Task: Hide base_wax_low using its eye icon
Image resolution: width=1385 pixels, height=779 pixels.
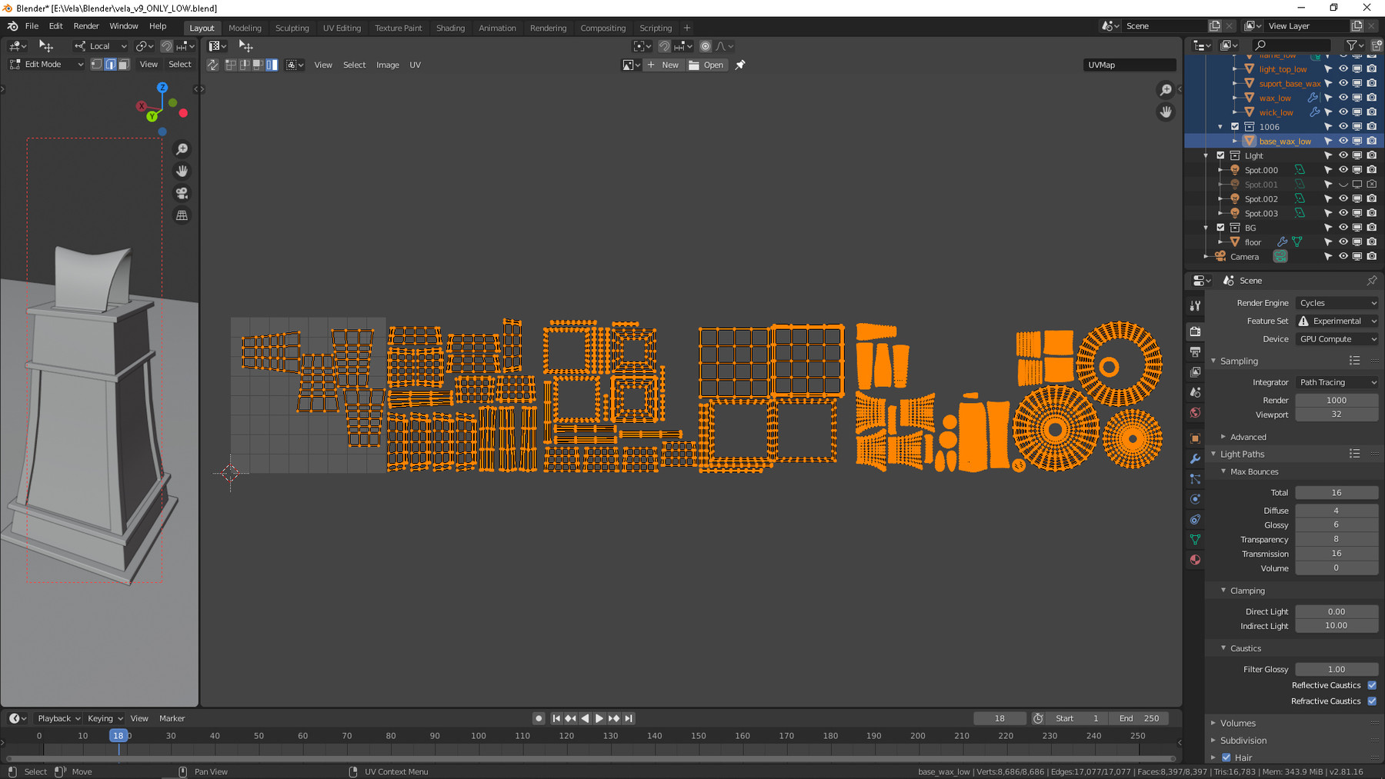Action: 1343,141
